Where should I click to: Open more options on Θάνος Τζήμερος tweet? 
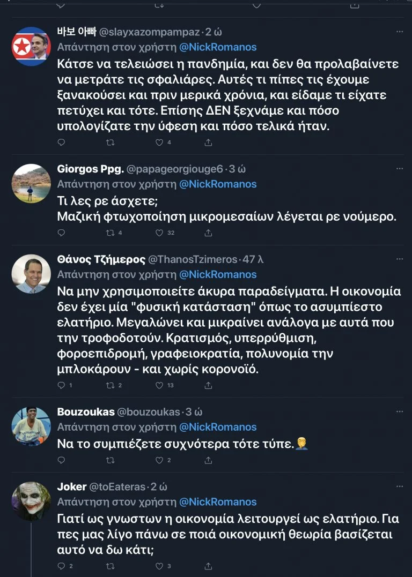click(x=399, y=259)
